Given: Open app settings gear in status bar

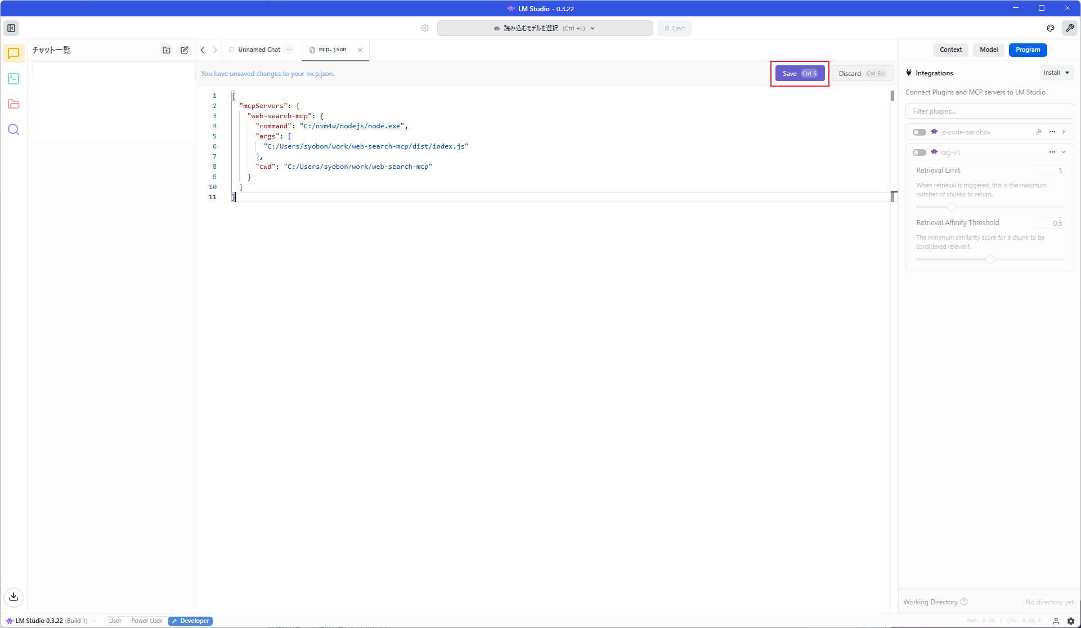Looking at the screenshot, I should 1071,621.
